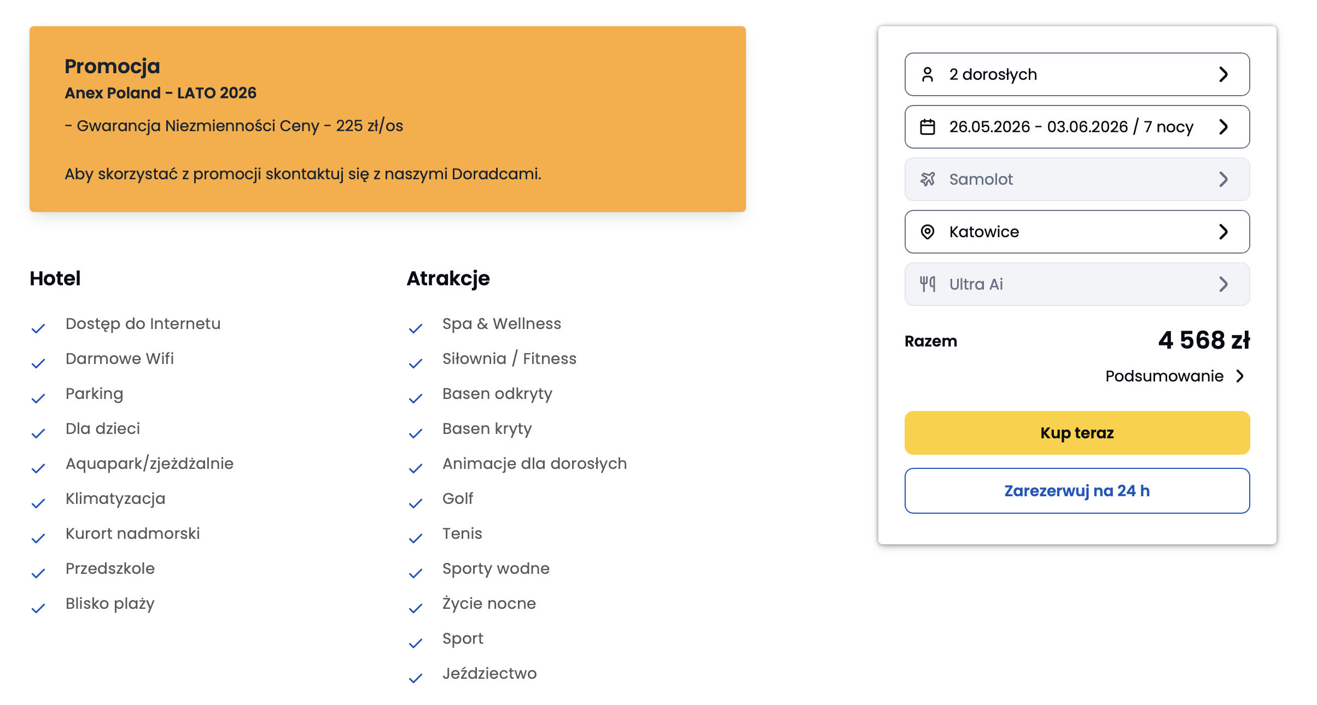This screenshot has height=705, width=1317.
Task: Open the Ultra Ai board option chevron
Action: point(1223,284)
